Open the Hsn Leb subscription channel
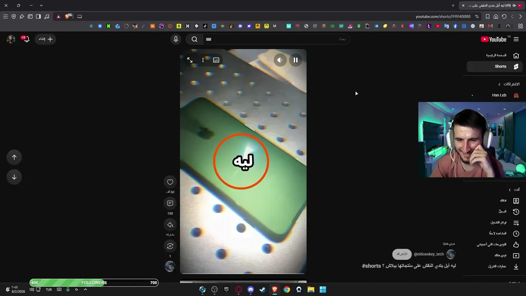The image size is (526, 296). point(495,95)
